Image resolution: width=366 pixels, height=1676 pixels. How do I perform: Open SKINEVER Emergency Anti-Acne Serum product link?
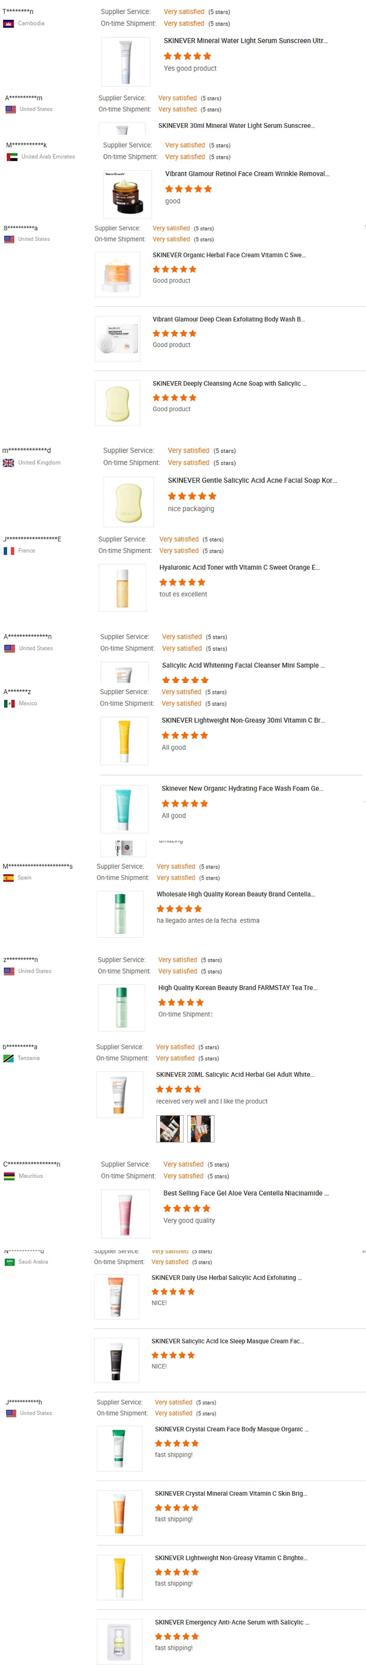(231, 1623)
